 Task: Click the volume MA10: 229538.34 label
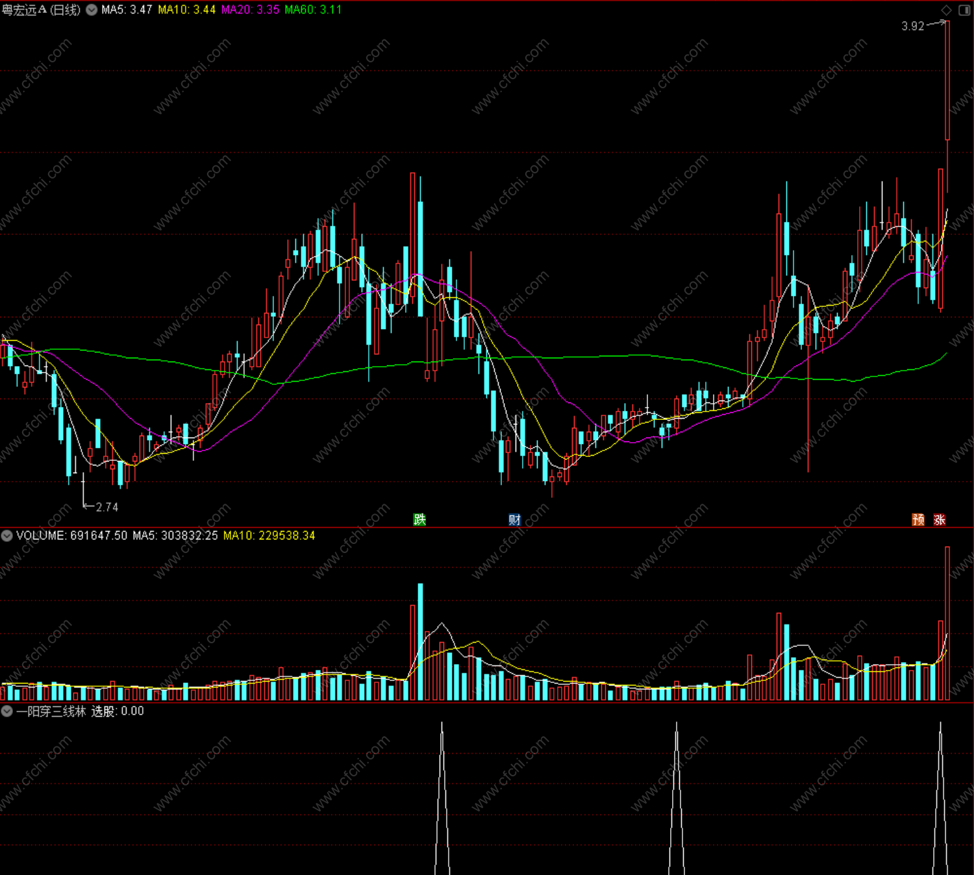click(269, 536)
